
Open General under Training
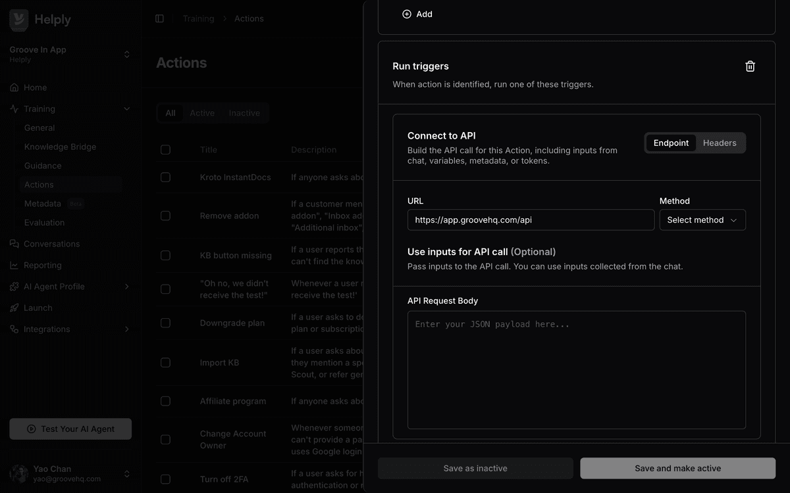(x=39, y=128)
